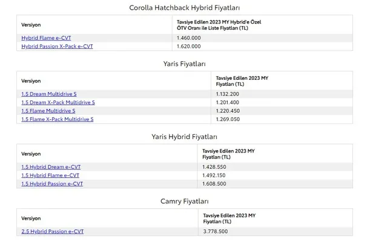Click the 1.620.000 price cell

tap(187, 46)
